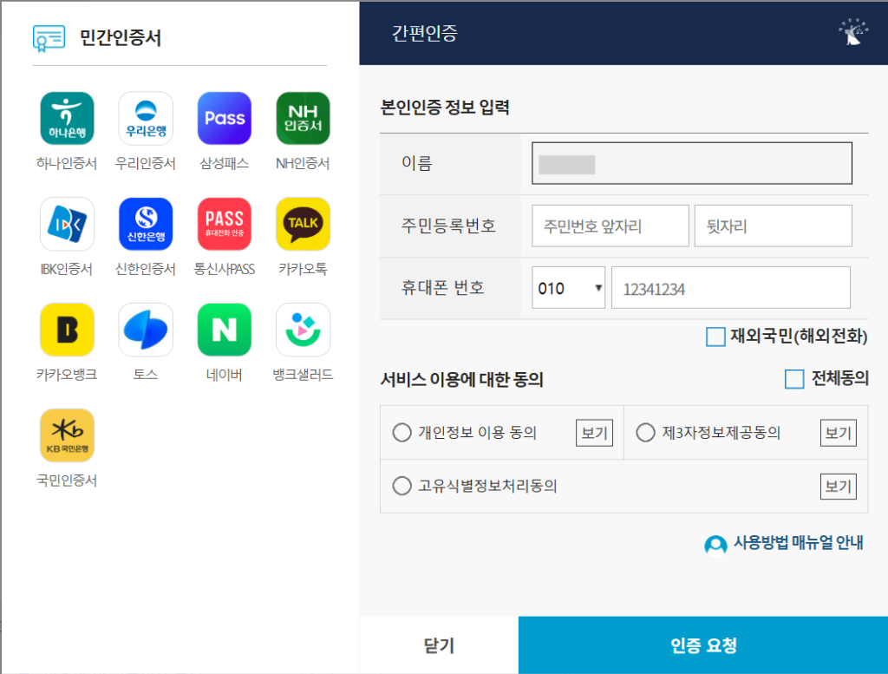Click the 주민번호 앞자리 input field
The width and height of the screenshot is (888, 674).
point(610,226)
